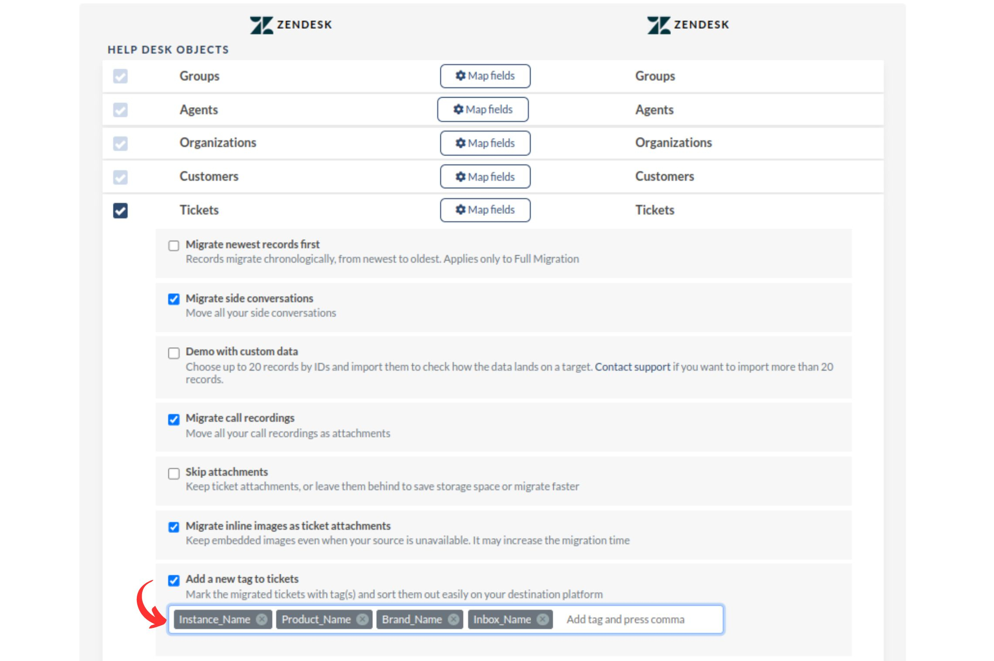Enable Skip attachments option

[174, 474]
